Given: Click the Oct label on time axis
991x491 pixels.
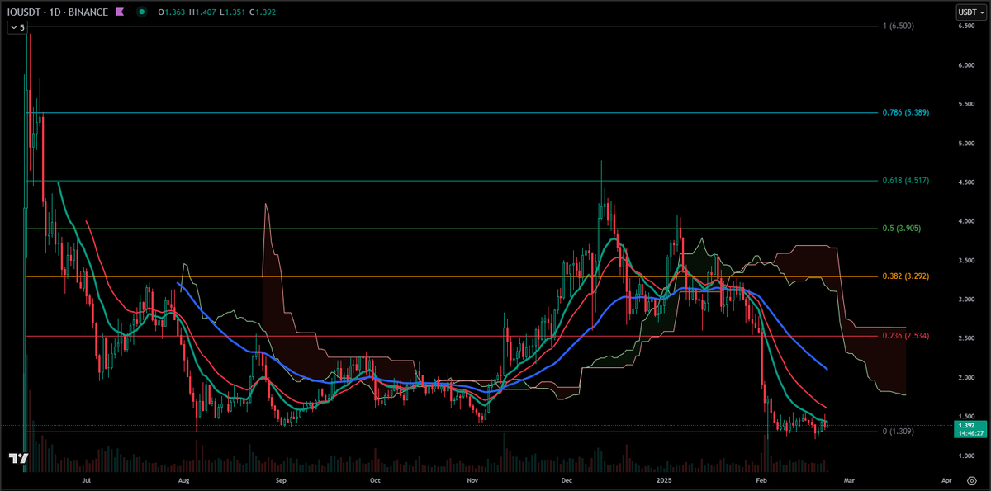Looking at the screenshot, I should (375, 479).
